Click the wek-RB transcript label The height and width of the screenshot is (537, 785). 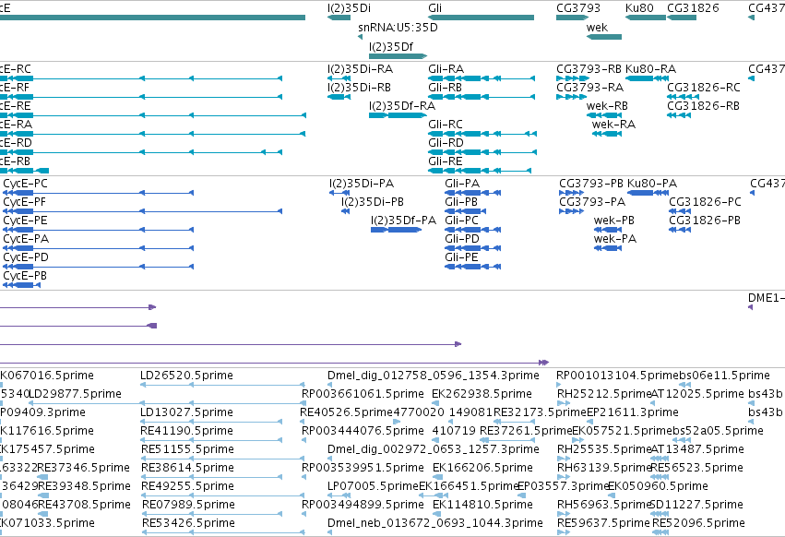(x=607, y=106)
